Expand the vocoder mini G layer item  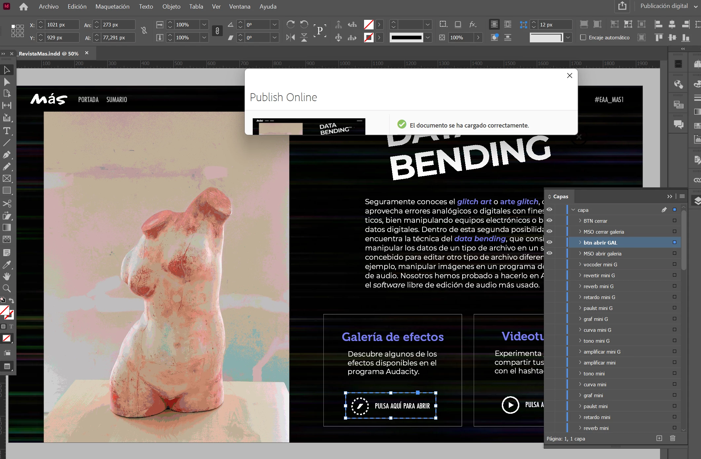[580, 264]
